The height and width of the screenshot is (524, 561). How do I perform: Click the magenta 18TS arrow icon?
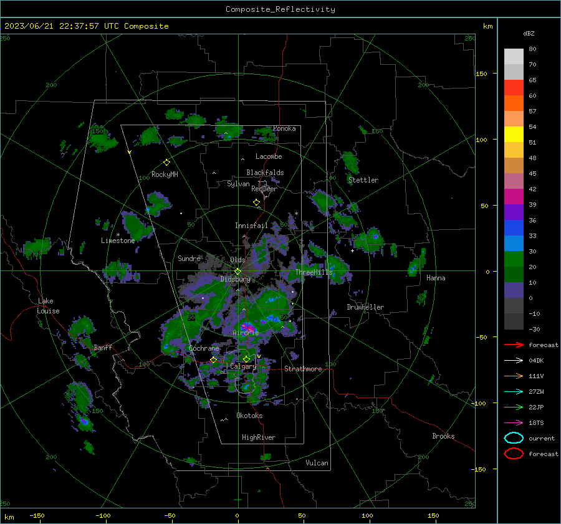[514, 423]
